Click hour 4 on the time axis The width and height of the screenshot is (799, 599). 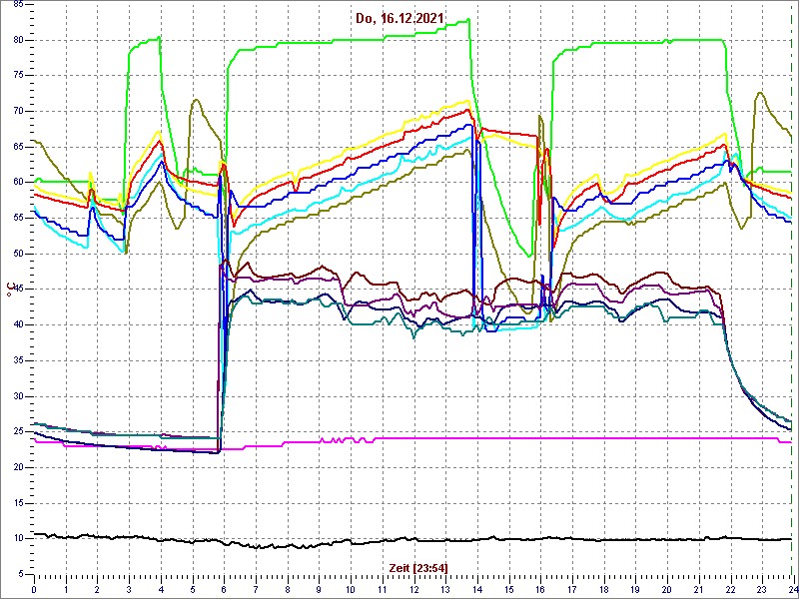[161, 590]
